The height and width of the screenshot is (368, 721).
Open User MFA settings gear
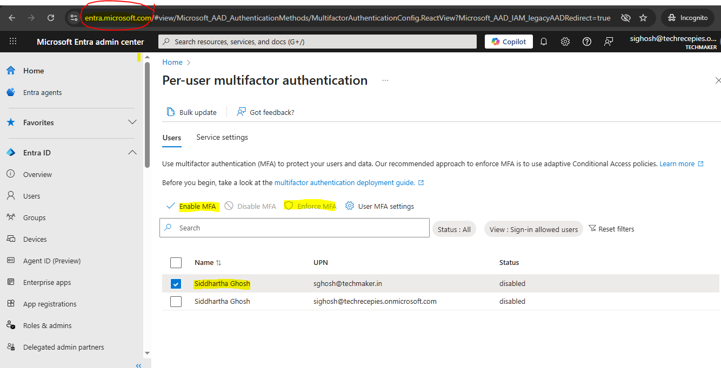pyautogui.click(x=350, y=206)
